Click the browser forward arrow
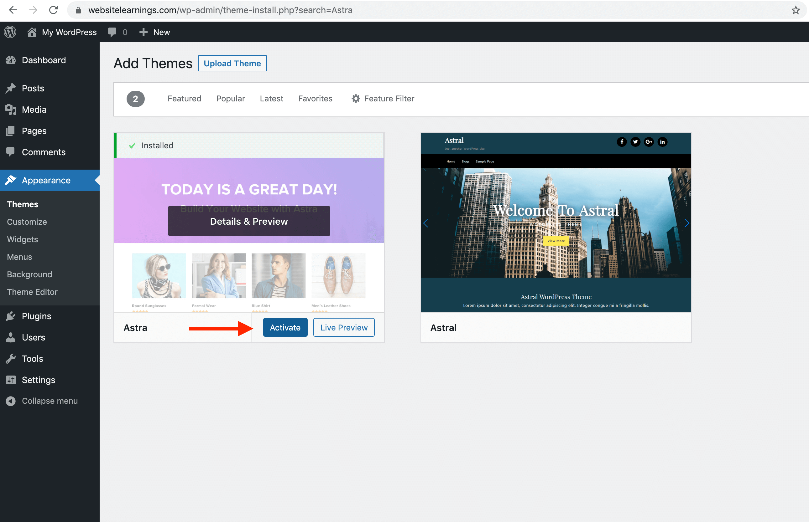 click(x=33, y=10)
